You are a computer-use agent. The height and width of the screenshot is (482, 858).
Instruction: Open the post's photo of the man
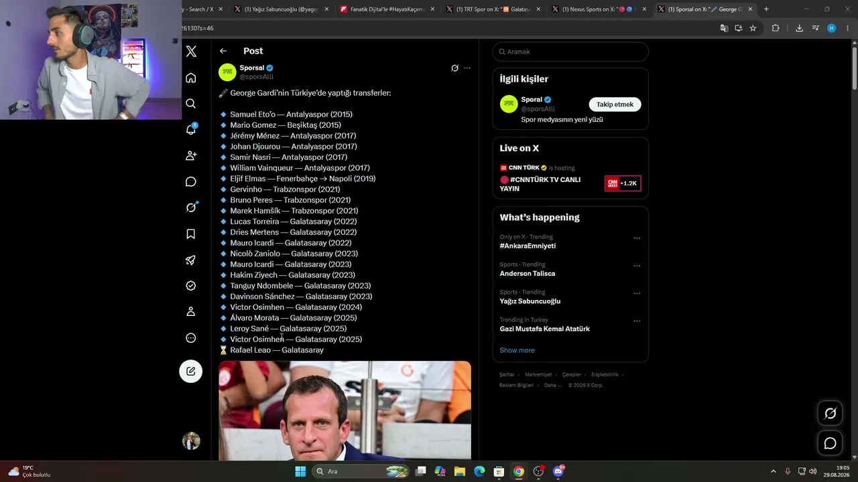pos(345,410)
